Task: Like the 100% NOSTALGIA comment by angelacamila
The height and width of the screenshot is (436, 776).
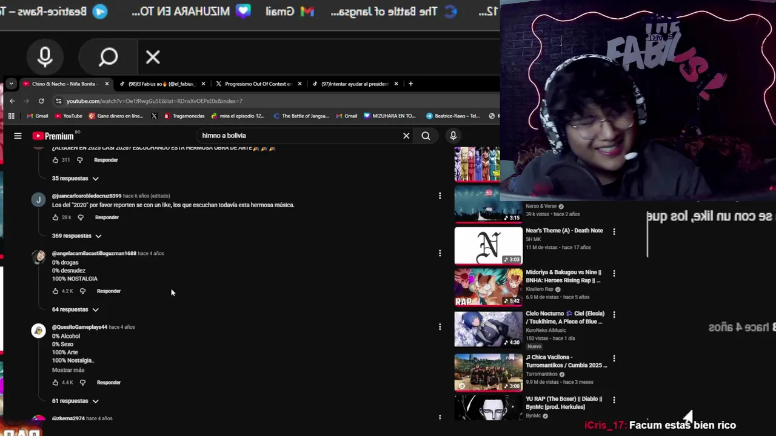Action: 55,291
